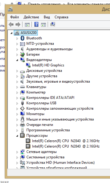The height and width of the screenshot is (183, 110).
Task: Collapse the Видеоадаптеры node
Action: pyautogui.click(x=17, y=60)
